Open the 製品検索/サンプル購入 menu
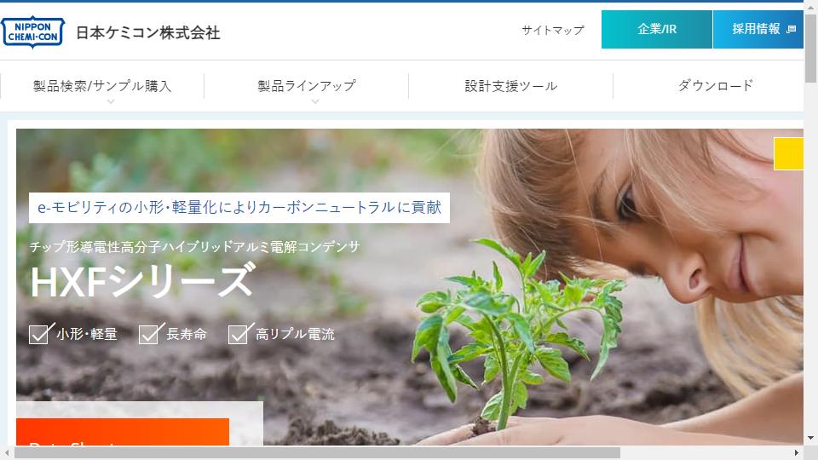 point(102,86)
